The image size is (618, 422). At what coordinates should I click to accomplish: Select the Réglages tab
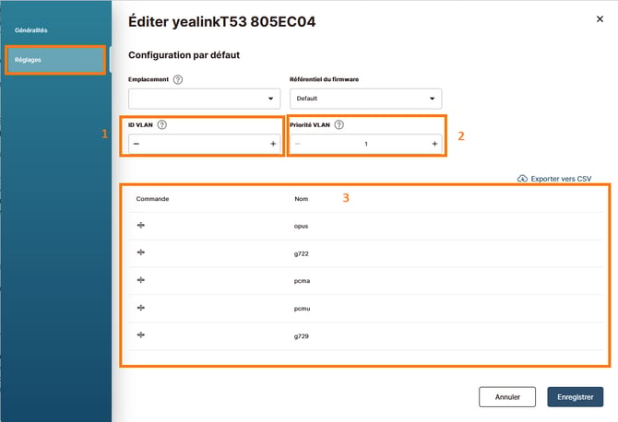click(x=55, y=60)
